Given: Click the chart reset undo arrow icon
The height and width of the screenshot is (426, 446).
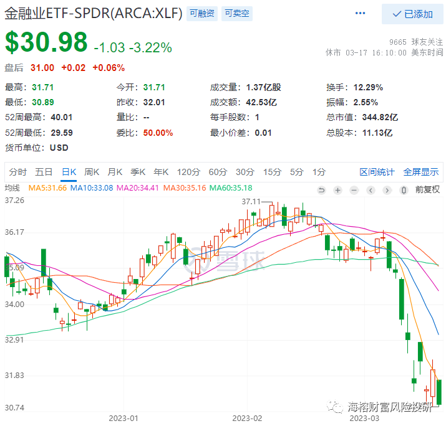Looking at the screenshot, I should 321,190.
